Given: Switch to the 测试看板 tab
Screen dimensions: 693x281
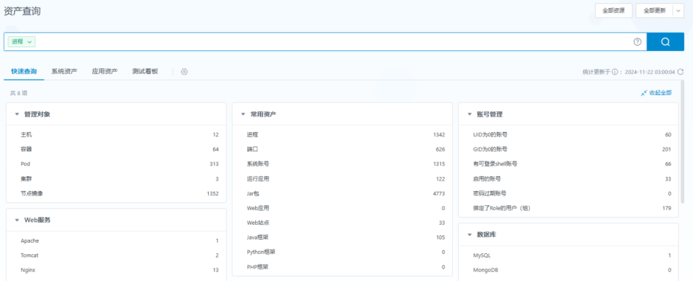Looking at the screenshot, I should [x=145, y=71].
